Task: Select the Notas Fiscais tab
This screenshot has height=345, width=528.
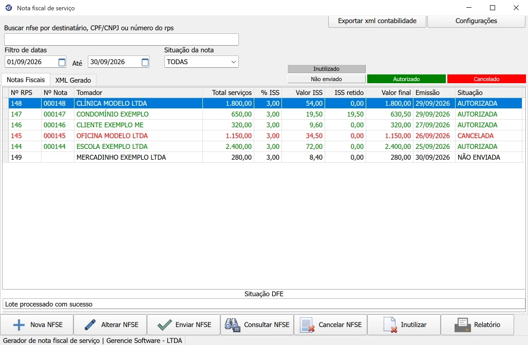Action: (x=26, y=80)
